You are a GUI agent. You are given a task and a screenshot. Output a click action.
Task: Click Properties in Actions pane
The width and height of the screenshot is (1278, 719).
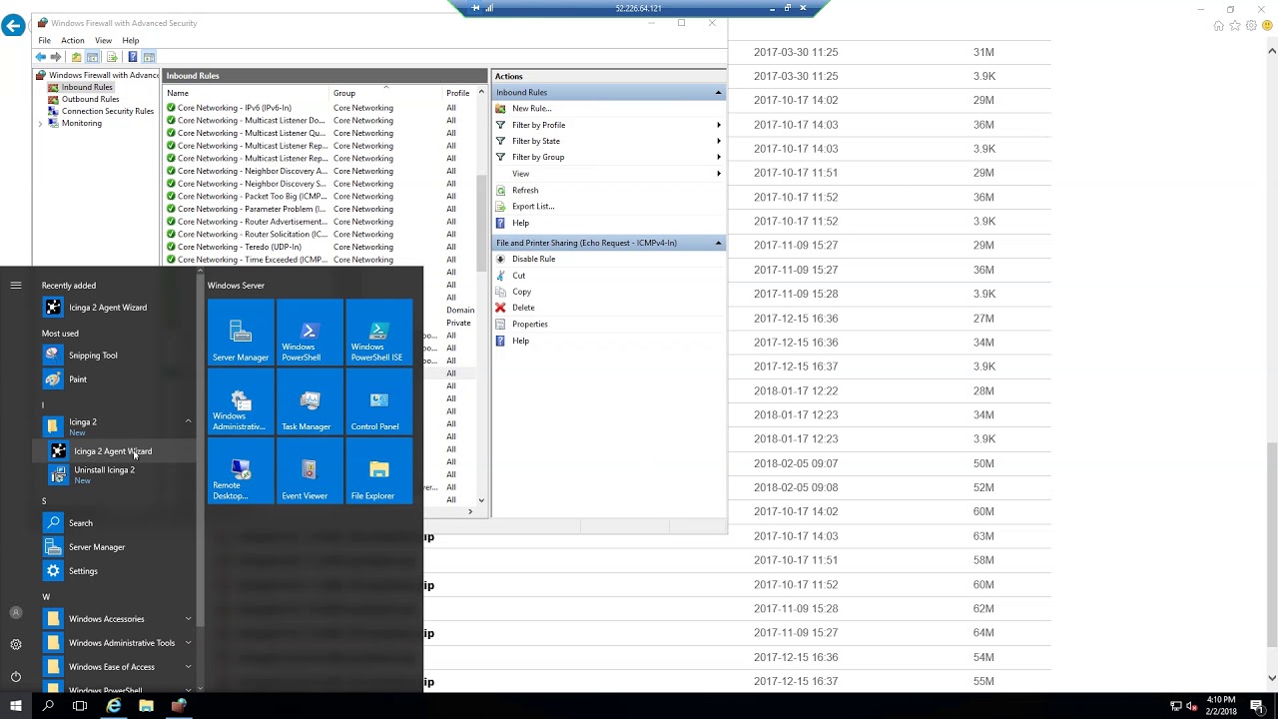pos(529,324)
